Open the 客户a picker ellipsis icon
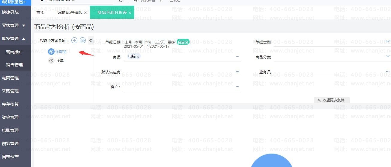Image resolution: width=391 pixels, height=167 pixels. (237, 86)
